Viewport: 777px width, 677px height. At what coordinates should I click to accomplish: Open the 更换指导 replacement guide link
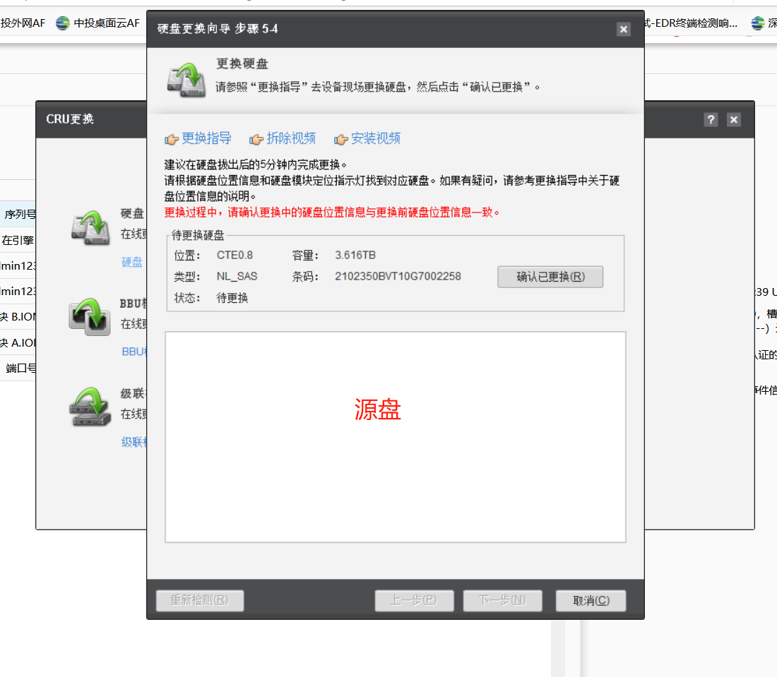(206, 138)
